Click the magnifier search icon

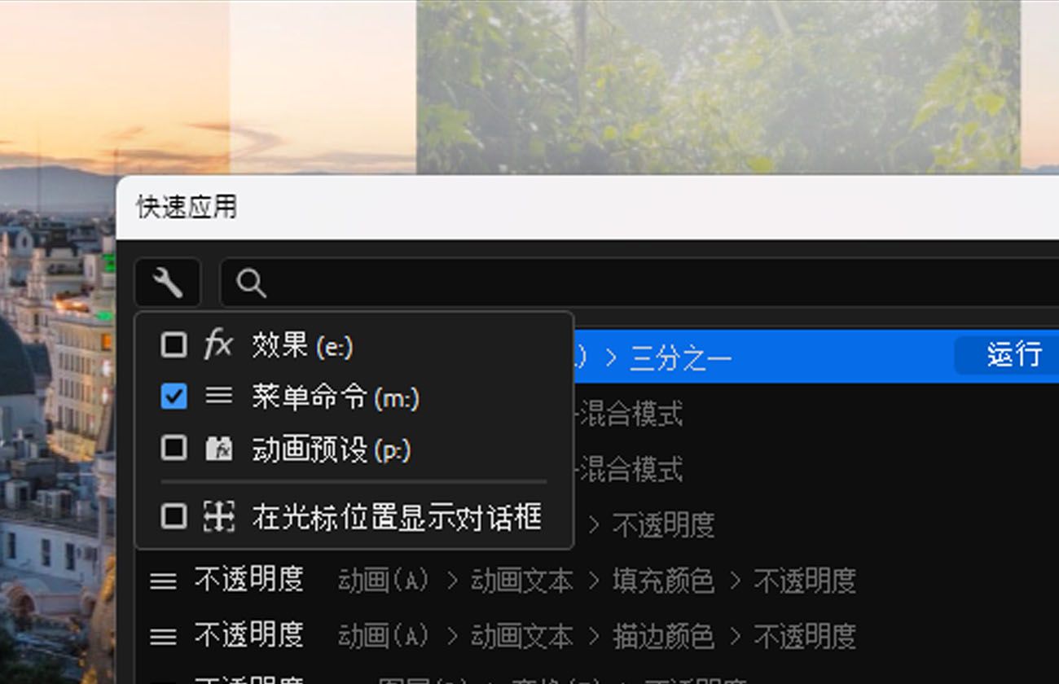tap(251, 283)
